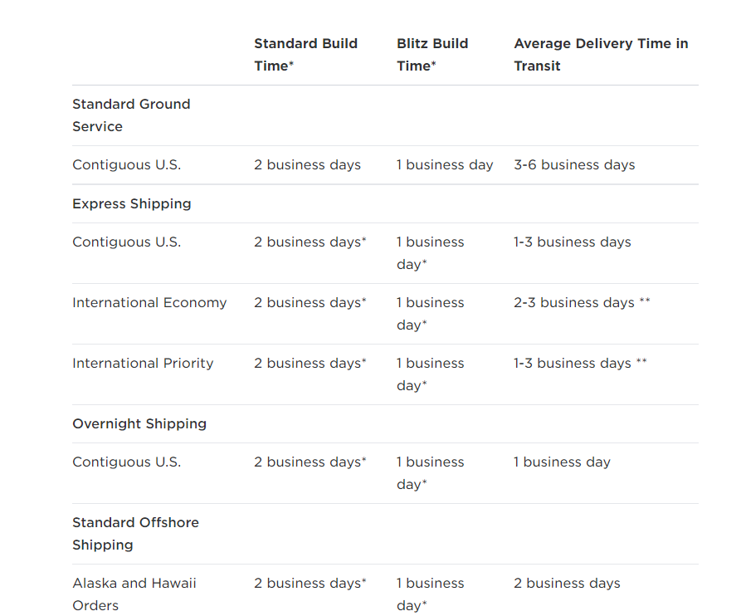Click Contiguous U.S. under Standard Ground Service
The height and width of the screenshot is (616, 741).
127,164
